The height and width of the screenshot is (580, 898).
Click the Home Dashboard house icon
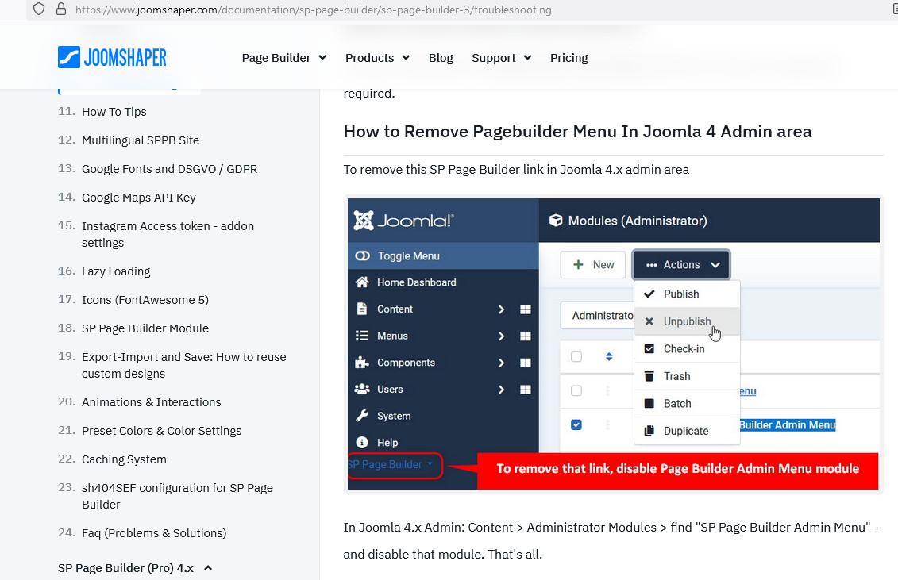(x=362, y=282)
